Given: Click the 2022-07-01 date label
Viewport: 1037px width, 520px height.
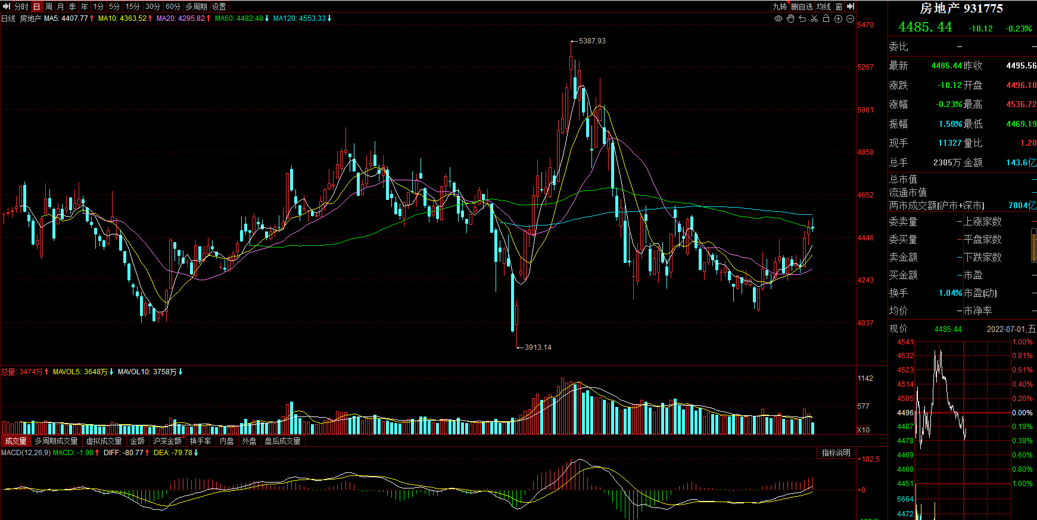Looking at the screenshot, I should click(1011, 329).
